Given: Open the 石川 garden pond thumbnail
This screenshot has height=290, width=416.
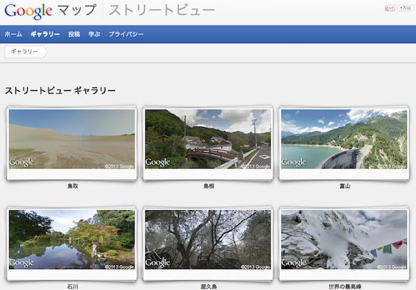Looking at the screenshot, I should [x=72, y=239].
